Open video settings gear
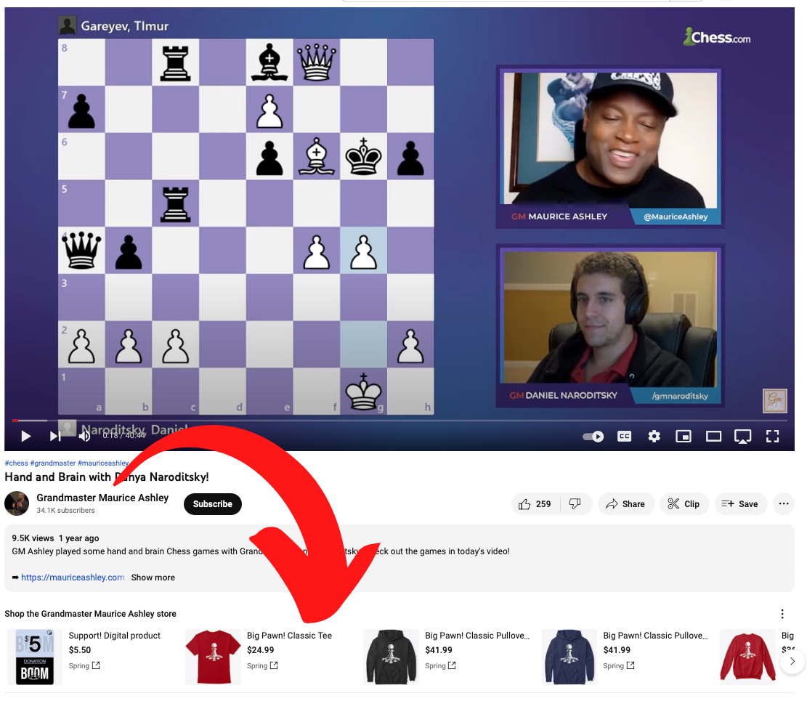The image size is (807, 701). tap(654, 437)
